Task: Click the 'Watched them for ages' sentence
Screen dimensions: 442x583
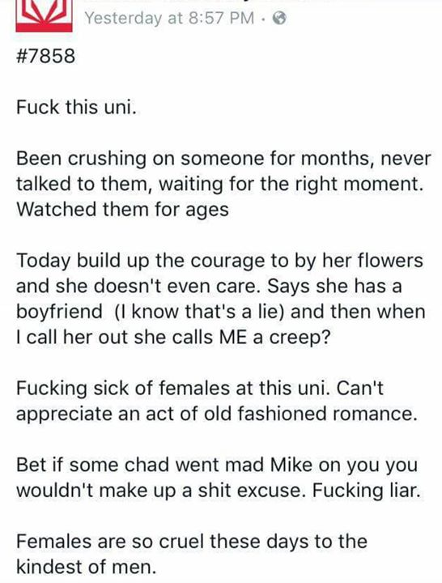Action: point(122,210)
